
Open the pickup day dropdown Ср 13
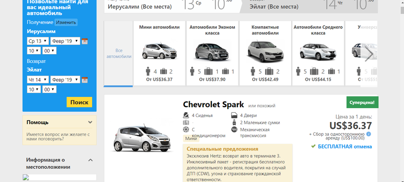click(x=37, y=41)
